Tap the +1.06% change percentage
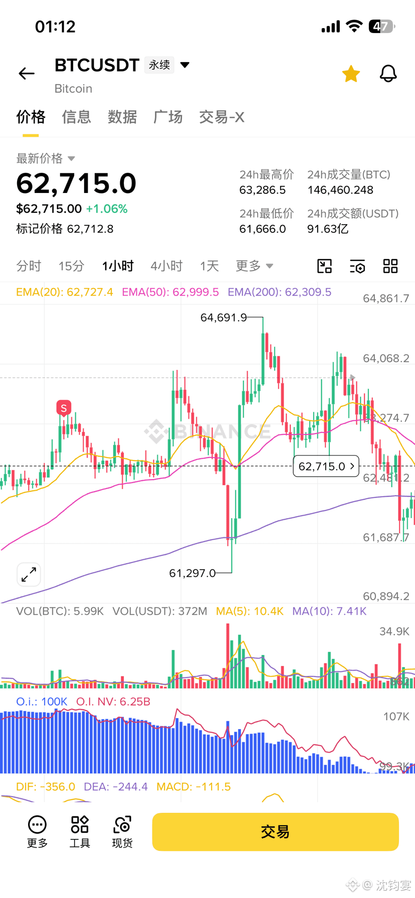The height and width of the screenshot is (898, 415). point(107,208)
